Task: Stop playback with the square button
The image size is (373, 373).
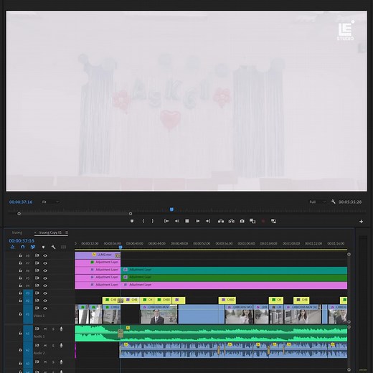Action: [x=187, y=221]
